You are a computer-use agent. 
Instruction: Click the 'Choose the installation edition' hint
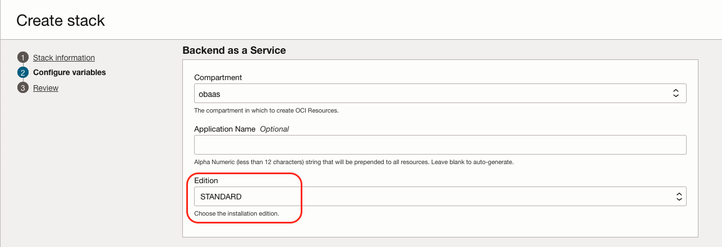[236, 213]
